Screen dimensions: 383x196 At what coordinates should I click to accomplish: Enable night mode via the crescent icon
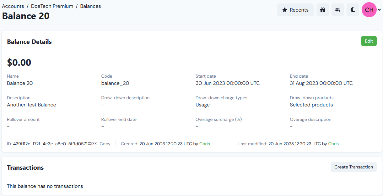coord(353,10)
